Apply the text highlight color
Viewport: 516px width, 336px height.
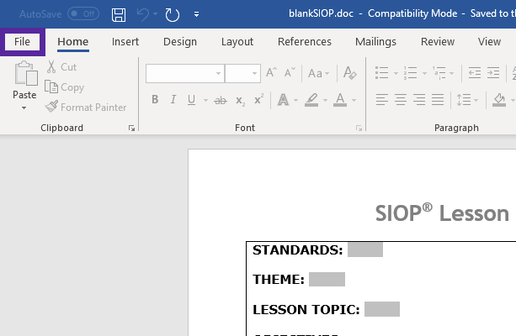tap(311, 100)
